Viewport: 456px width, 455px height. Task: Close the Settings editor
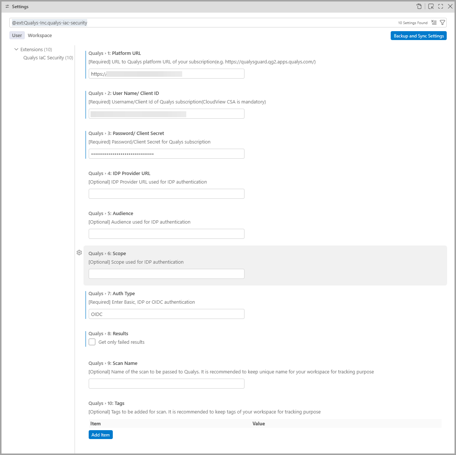point(450,6)
